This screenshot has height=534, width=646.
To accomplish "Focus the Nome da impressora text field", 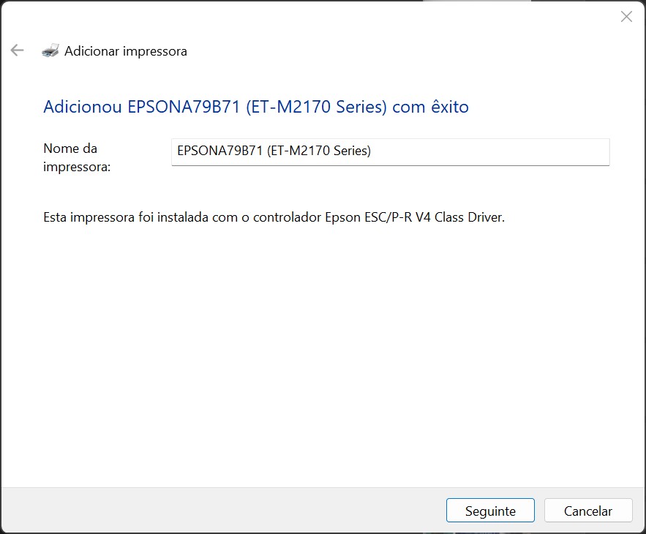I will (x=390, y=151).
